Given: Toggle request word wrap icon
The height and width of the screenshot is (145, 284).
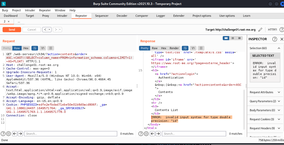Looking at the screenshot, I should coord(35,48).
